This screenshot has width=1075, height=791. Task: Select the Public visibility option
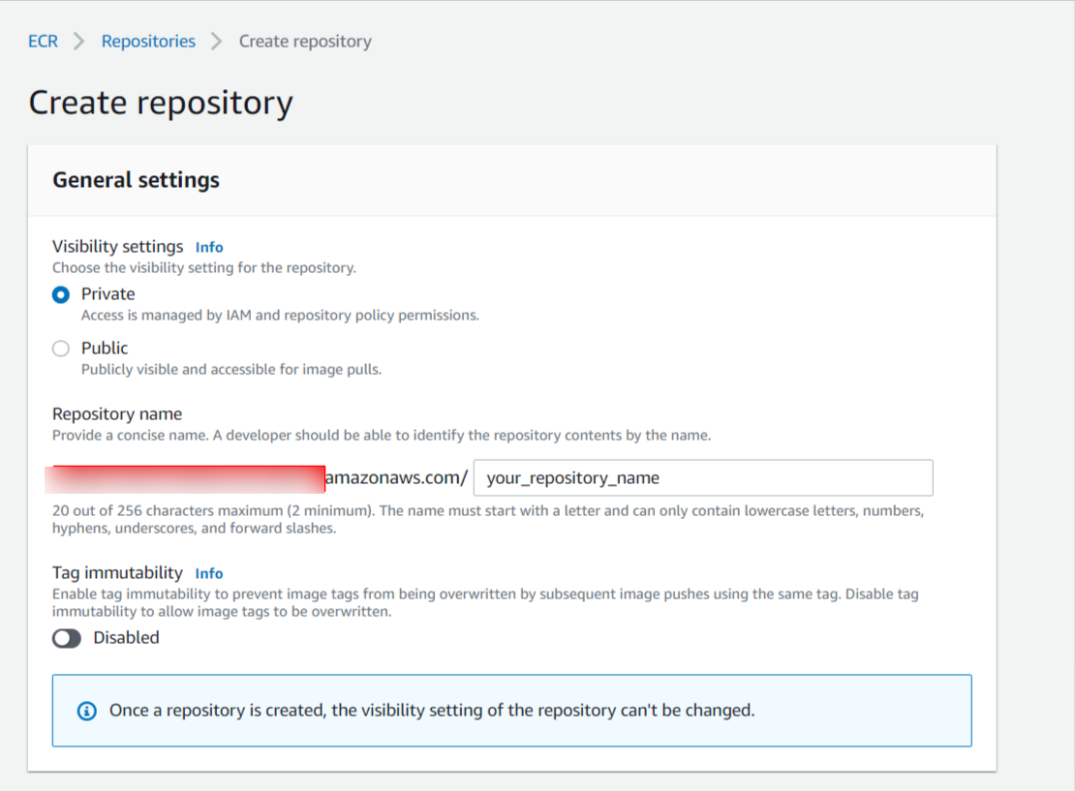[60, 349]
